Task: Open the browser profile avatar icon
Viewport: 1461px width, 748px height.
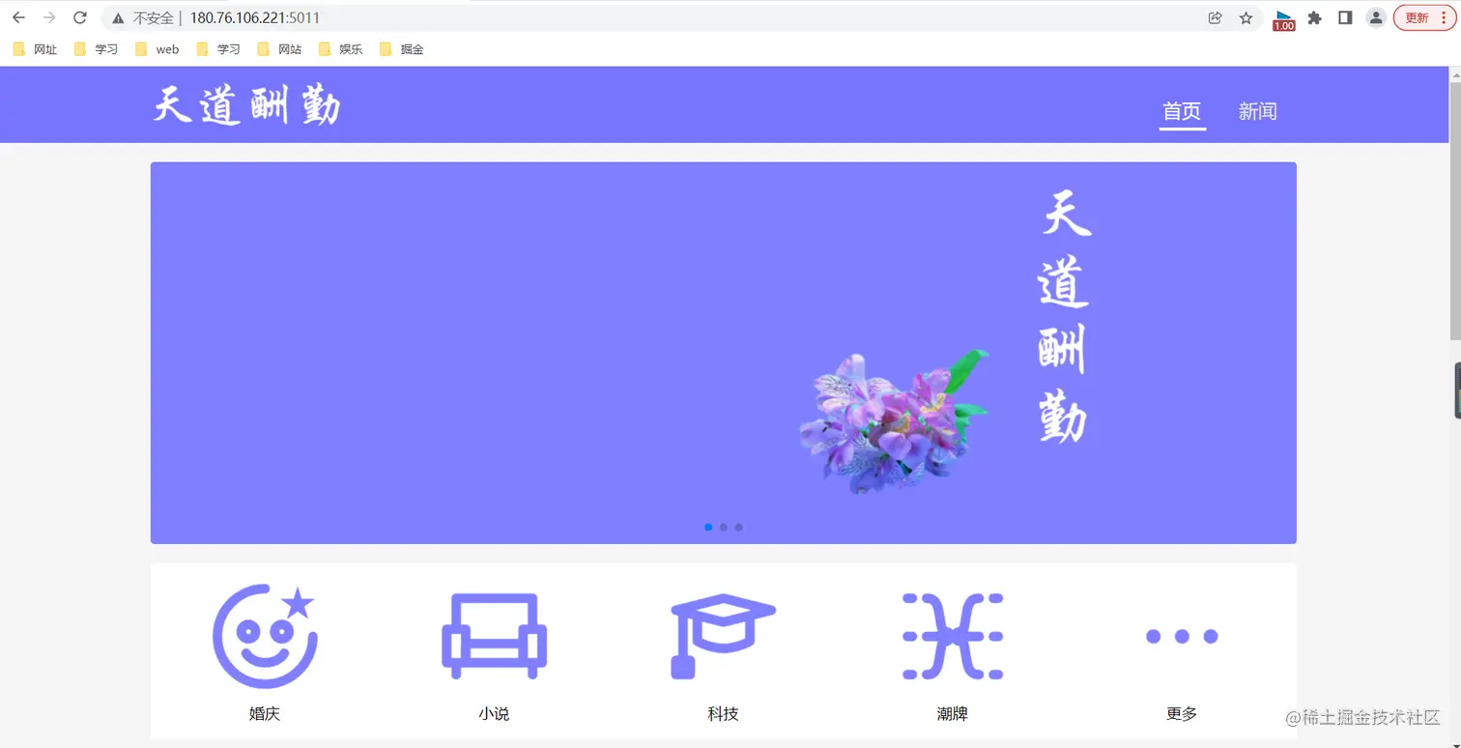Action: click(1376, 17)
